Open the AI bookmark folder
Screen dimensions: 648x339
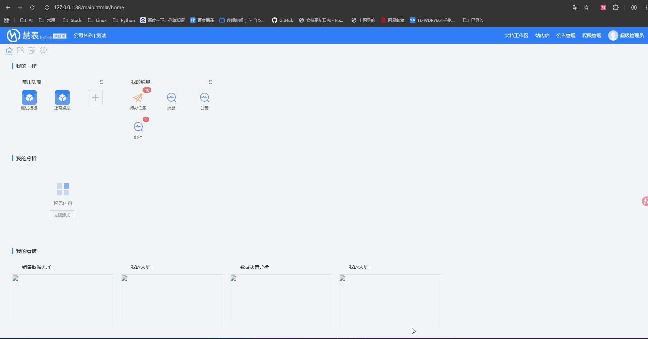(x=27, y=20)
